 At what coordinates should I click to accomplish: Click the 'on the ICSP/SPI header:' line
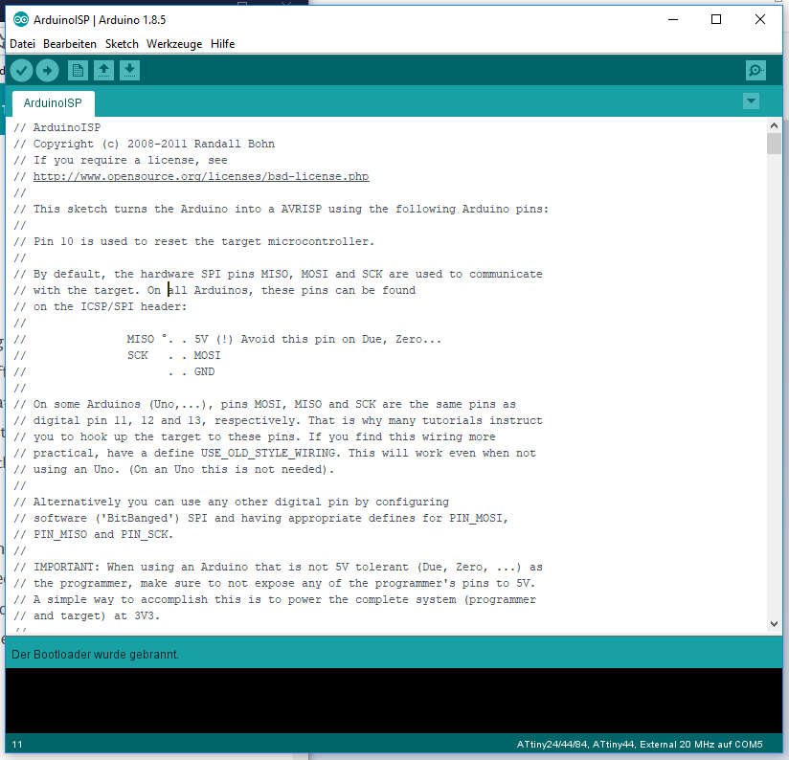101,306
